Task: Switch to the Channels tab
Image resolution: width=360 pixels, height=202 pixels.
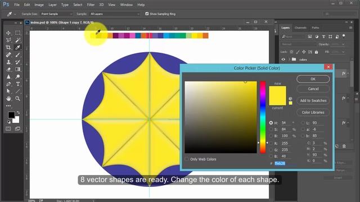Action: pyautogui.click(x=300, y=27)
